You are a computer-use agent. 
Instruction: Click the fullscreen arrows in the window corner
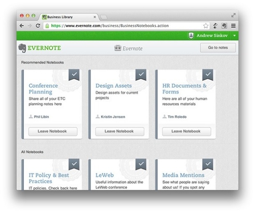(x=233, y=15)
